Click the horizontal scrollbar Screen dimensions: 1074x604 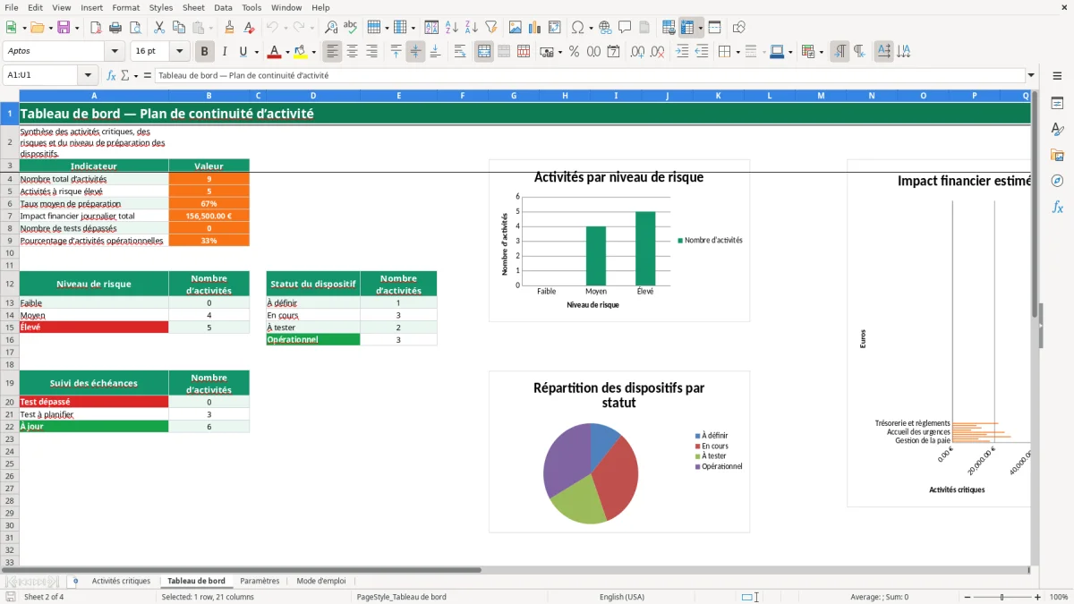pos(242,570)
